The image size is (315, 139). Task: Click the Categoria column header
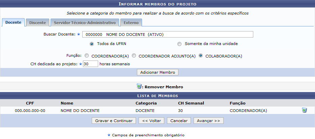146,103
